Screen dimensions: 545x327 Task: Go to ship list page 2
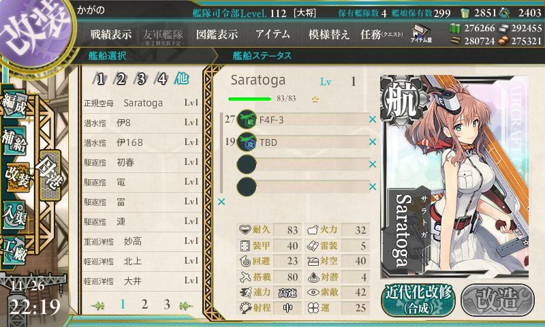click(x=144, y=305)
